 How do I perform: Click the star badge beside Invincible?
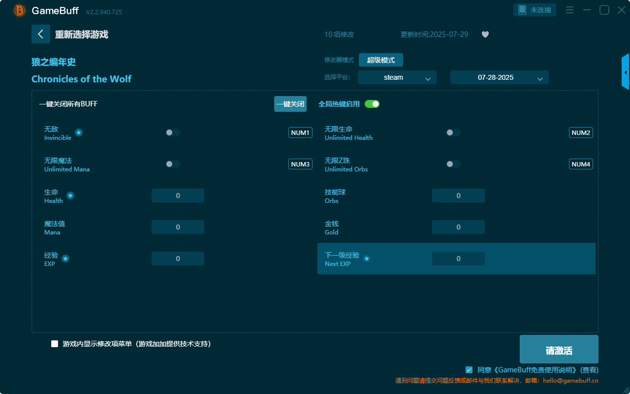click(79, 132)
